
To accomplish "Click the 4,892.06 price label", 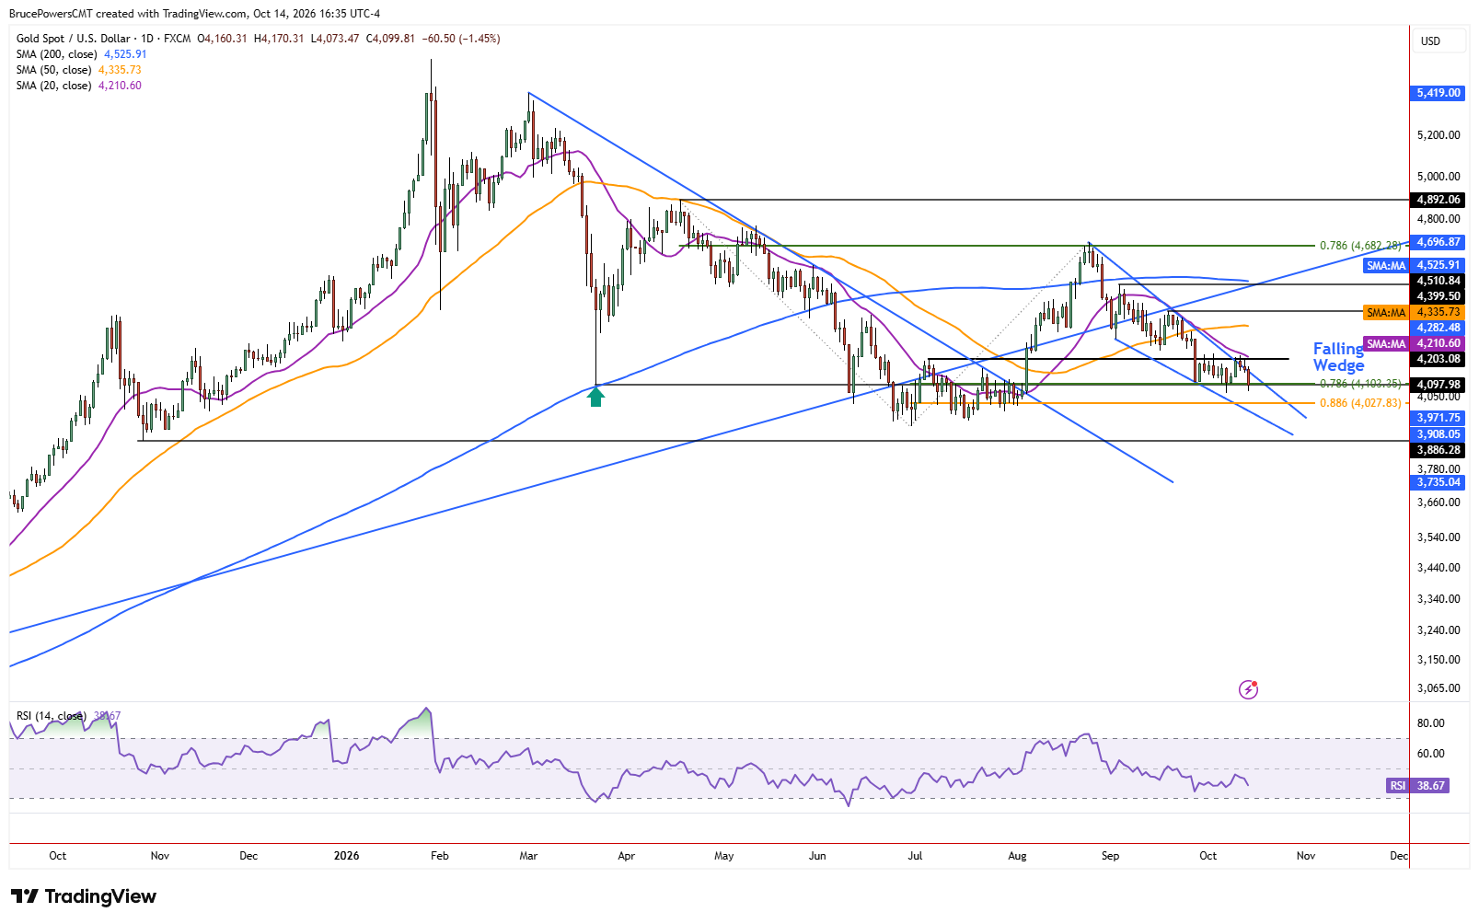I will pyautogui.click(x=1439, y=200).
